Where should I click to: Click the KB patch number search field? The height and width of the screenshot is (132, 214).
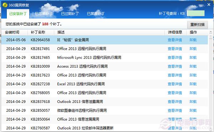coord(195,13)
